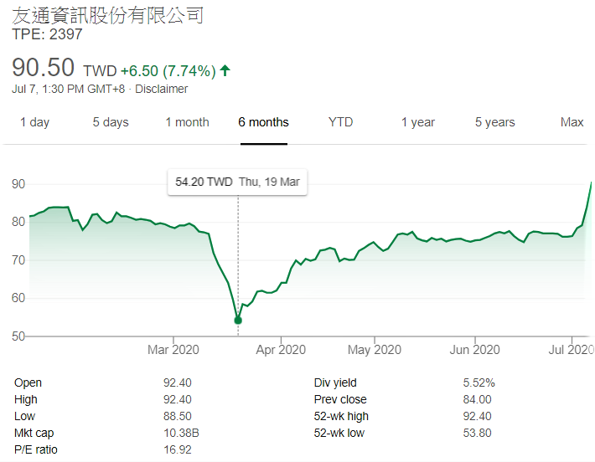The image size is (595, 462).
Task: Click the Mkt cap value 10.38B
Action: pos(181,433)
